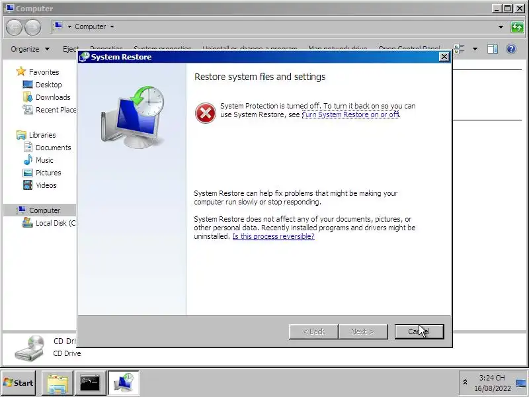Go back in Computer window
Viewport: 529px width, 397px height.
point(14,27)
